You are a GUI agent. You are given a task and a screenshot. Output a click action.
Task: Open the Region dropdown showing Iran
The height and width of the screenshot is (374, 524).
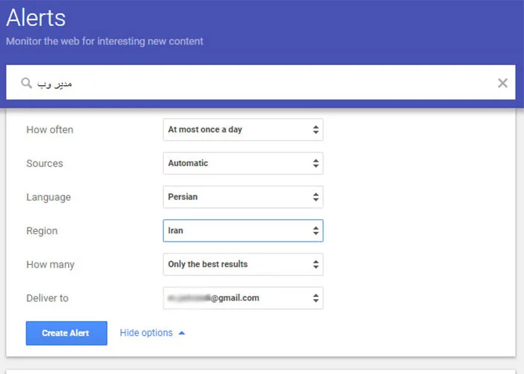coord(243,230)
